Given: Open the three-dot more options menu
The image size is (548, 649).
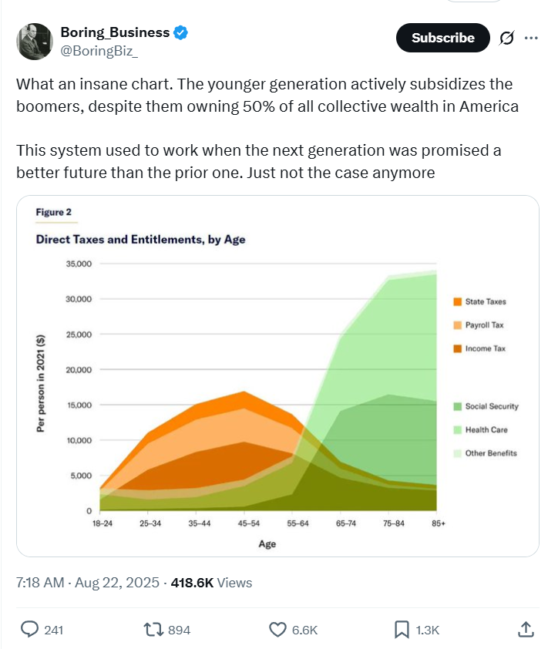Looking at the screenshot, I should [x=531, y=38].
